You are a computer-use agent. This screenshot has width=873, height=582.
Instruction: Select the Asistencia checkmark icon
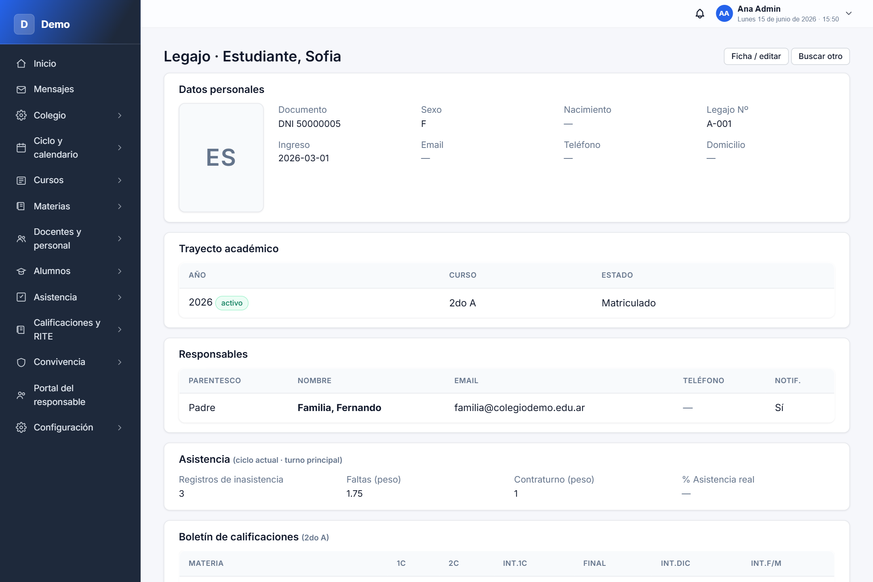[21, 297]
